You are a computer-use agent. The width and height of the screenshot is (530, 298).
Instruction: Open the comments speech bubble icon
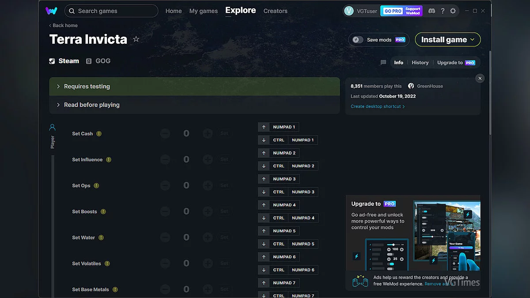[x=383, y=63]
